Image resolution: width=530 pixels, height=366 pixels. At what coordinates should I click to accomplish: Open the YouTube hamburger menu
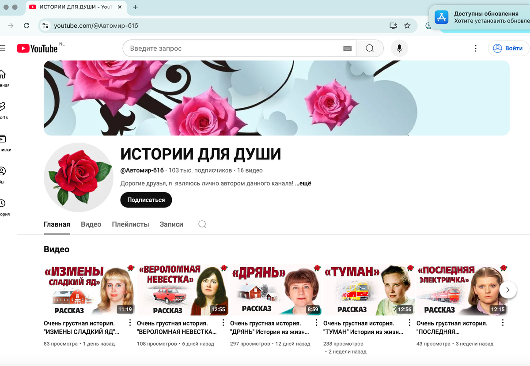pos(2,49)
